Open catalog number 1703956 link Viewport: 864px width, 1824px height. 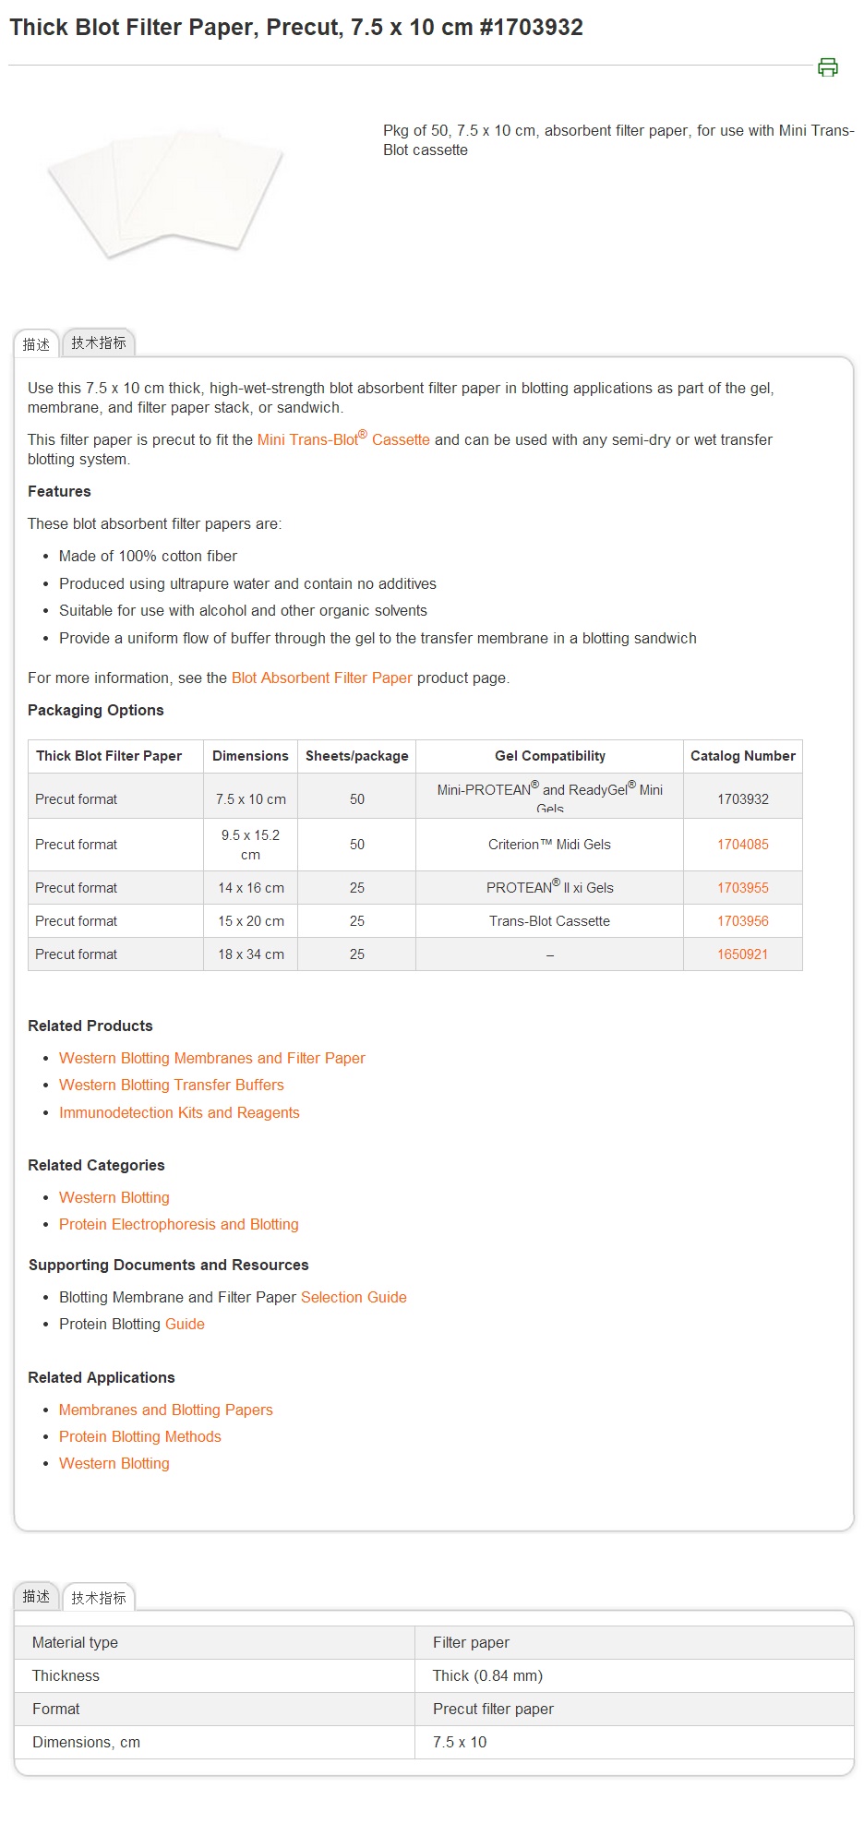pyautogui.click(x=742, y=921)
